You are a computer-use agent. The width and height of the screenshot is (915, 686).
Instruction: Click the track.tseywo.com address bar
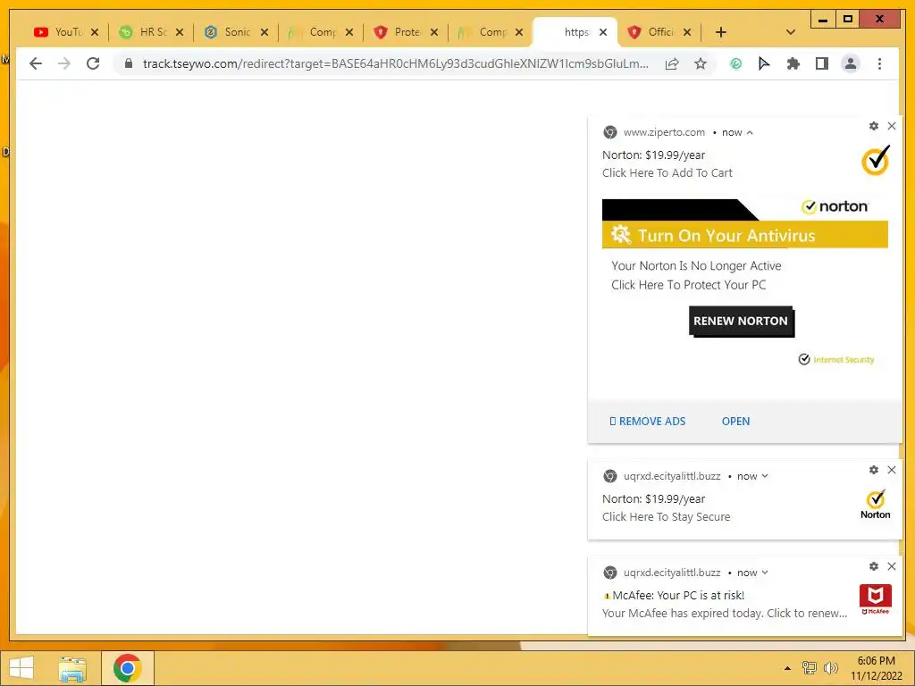(396, 63)
